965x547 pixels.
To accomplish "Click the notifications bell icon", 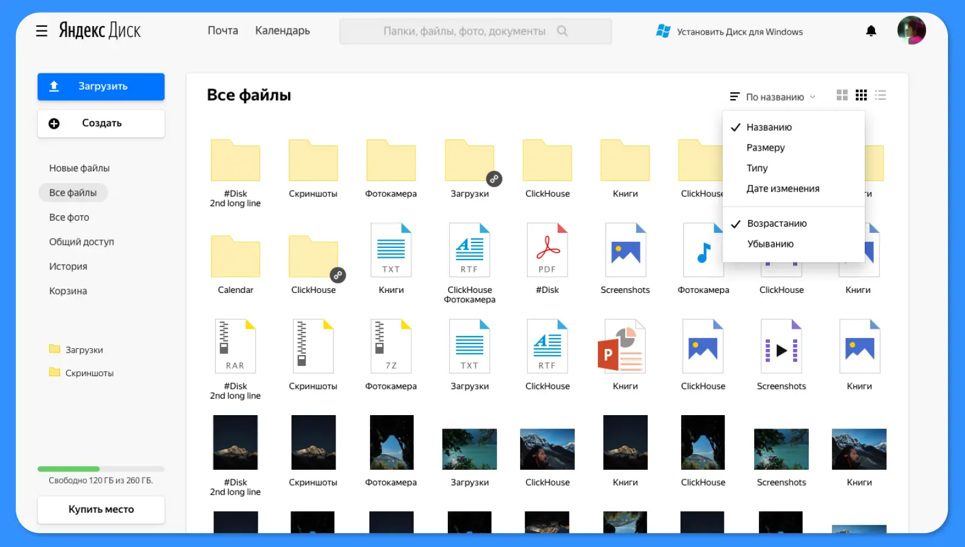I will tap(871, 31).
